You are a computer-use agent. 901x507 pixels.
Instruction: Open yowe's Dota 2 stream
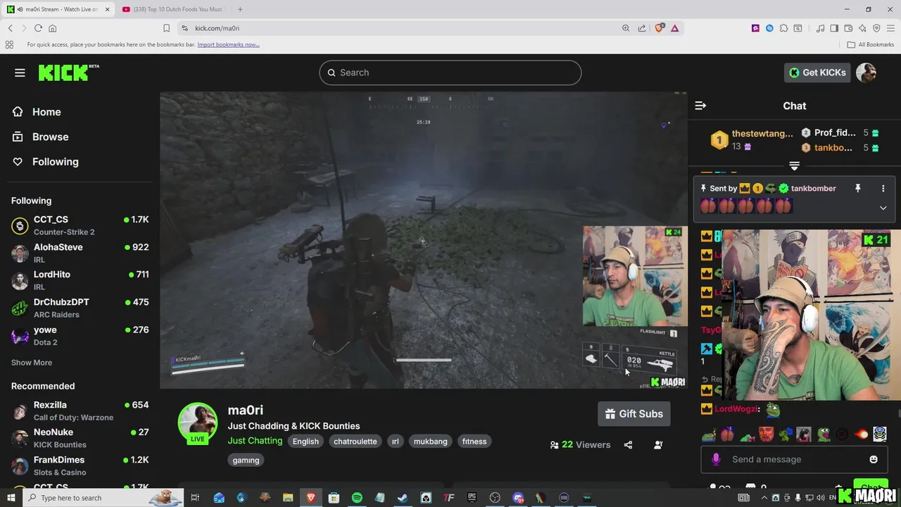(x=80, y=335)
